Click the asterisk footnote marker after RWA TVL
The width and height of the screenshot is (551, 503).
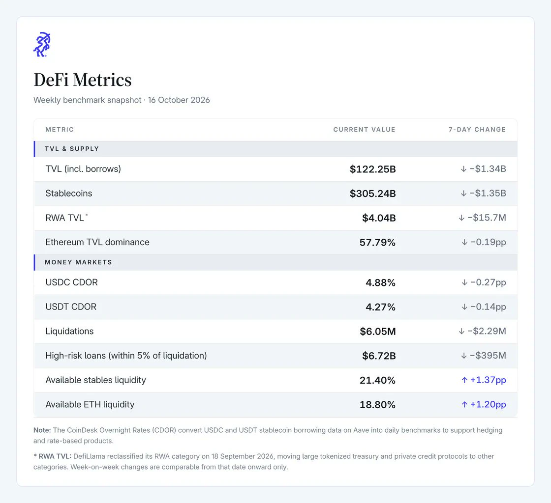click(x=87, y=215)
